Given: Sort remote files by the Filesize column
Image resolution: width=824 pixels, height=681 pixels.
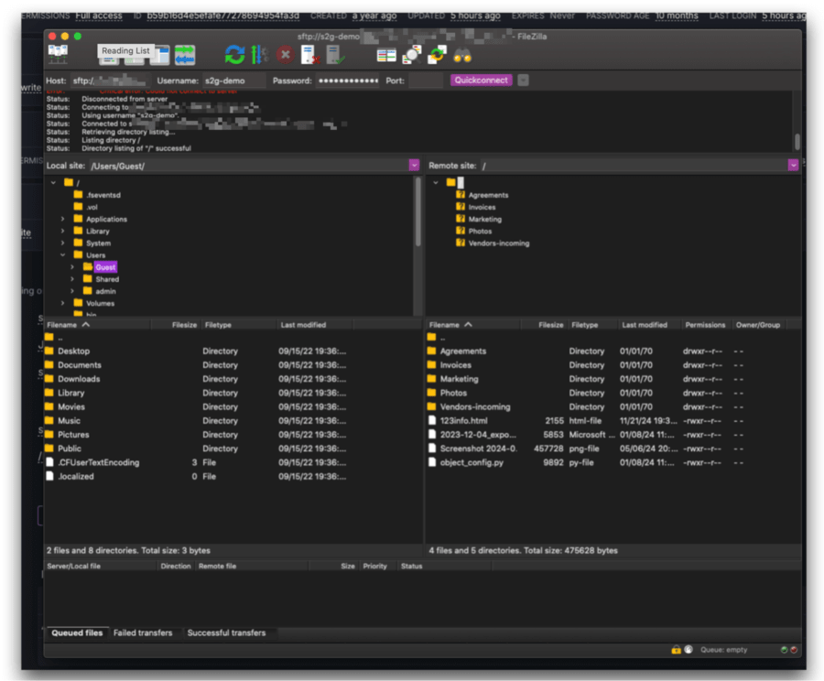Looking at the screenshot, I should click(x=549, y=323).
